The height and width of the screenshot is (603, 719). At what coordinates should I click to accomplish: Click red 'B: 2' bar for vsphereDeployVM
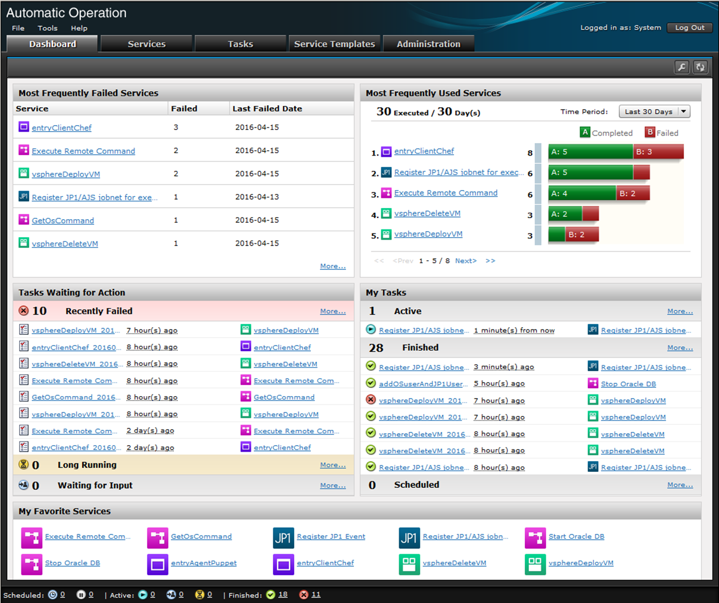pos(582,234)
